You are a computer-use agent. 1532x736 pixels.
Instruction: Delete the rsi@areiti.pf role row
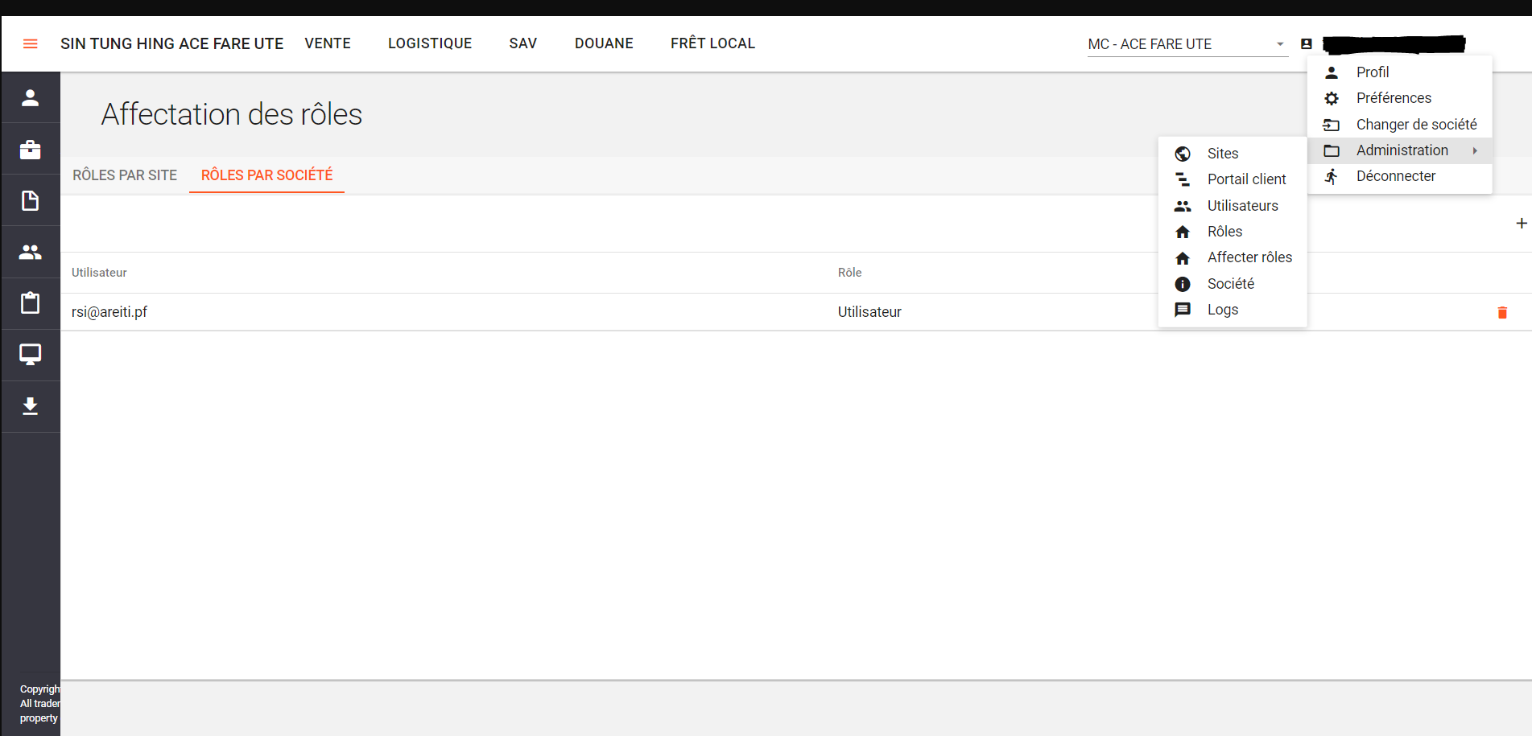(1501, 312)
